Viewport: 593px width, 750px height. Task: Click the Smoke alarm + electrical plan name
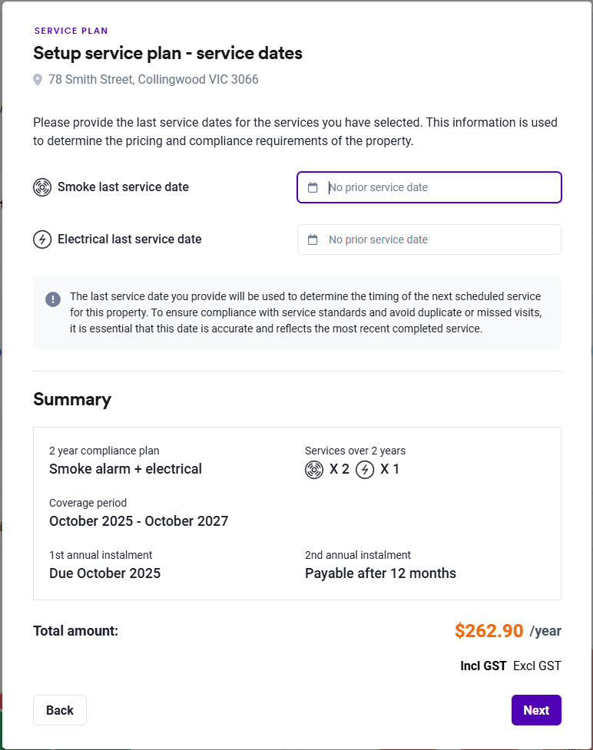pyautogui.click(x=125, y=469)
